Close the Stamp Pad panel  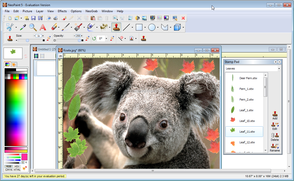(x=279, y=62)
